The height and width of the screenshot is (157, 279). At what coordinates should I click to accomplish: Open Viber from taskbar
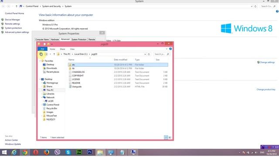(x=57, y=152)
